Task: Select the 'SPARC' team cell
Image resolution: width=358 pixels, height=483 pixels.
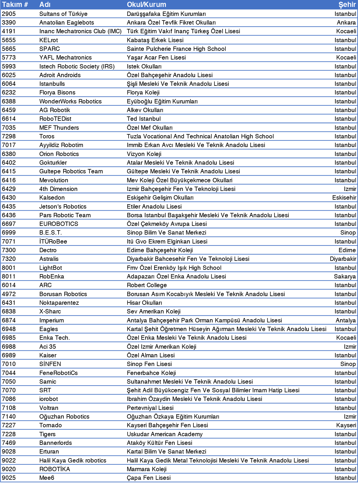Action: (50, 49)
